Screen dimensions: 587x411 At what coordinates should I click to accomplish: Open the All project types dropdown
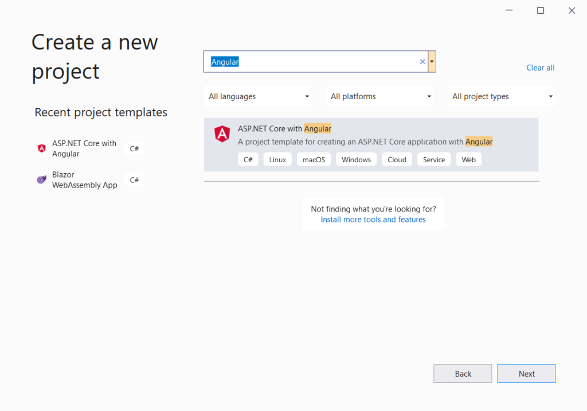pyautogui.click(x=501, y=96)
